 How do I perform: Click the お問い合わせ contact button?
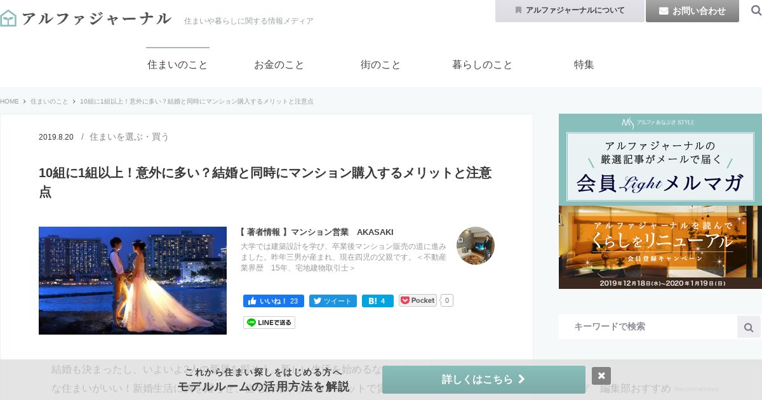(692, 11)
